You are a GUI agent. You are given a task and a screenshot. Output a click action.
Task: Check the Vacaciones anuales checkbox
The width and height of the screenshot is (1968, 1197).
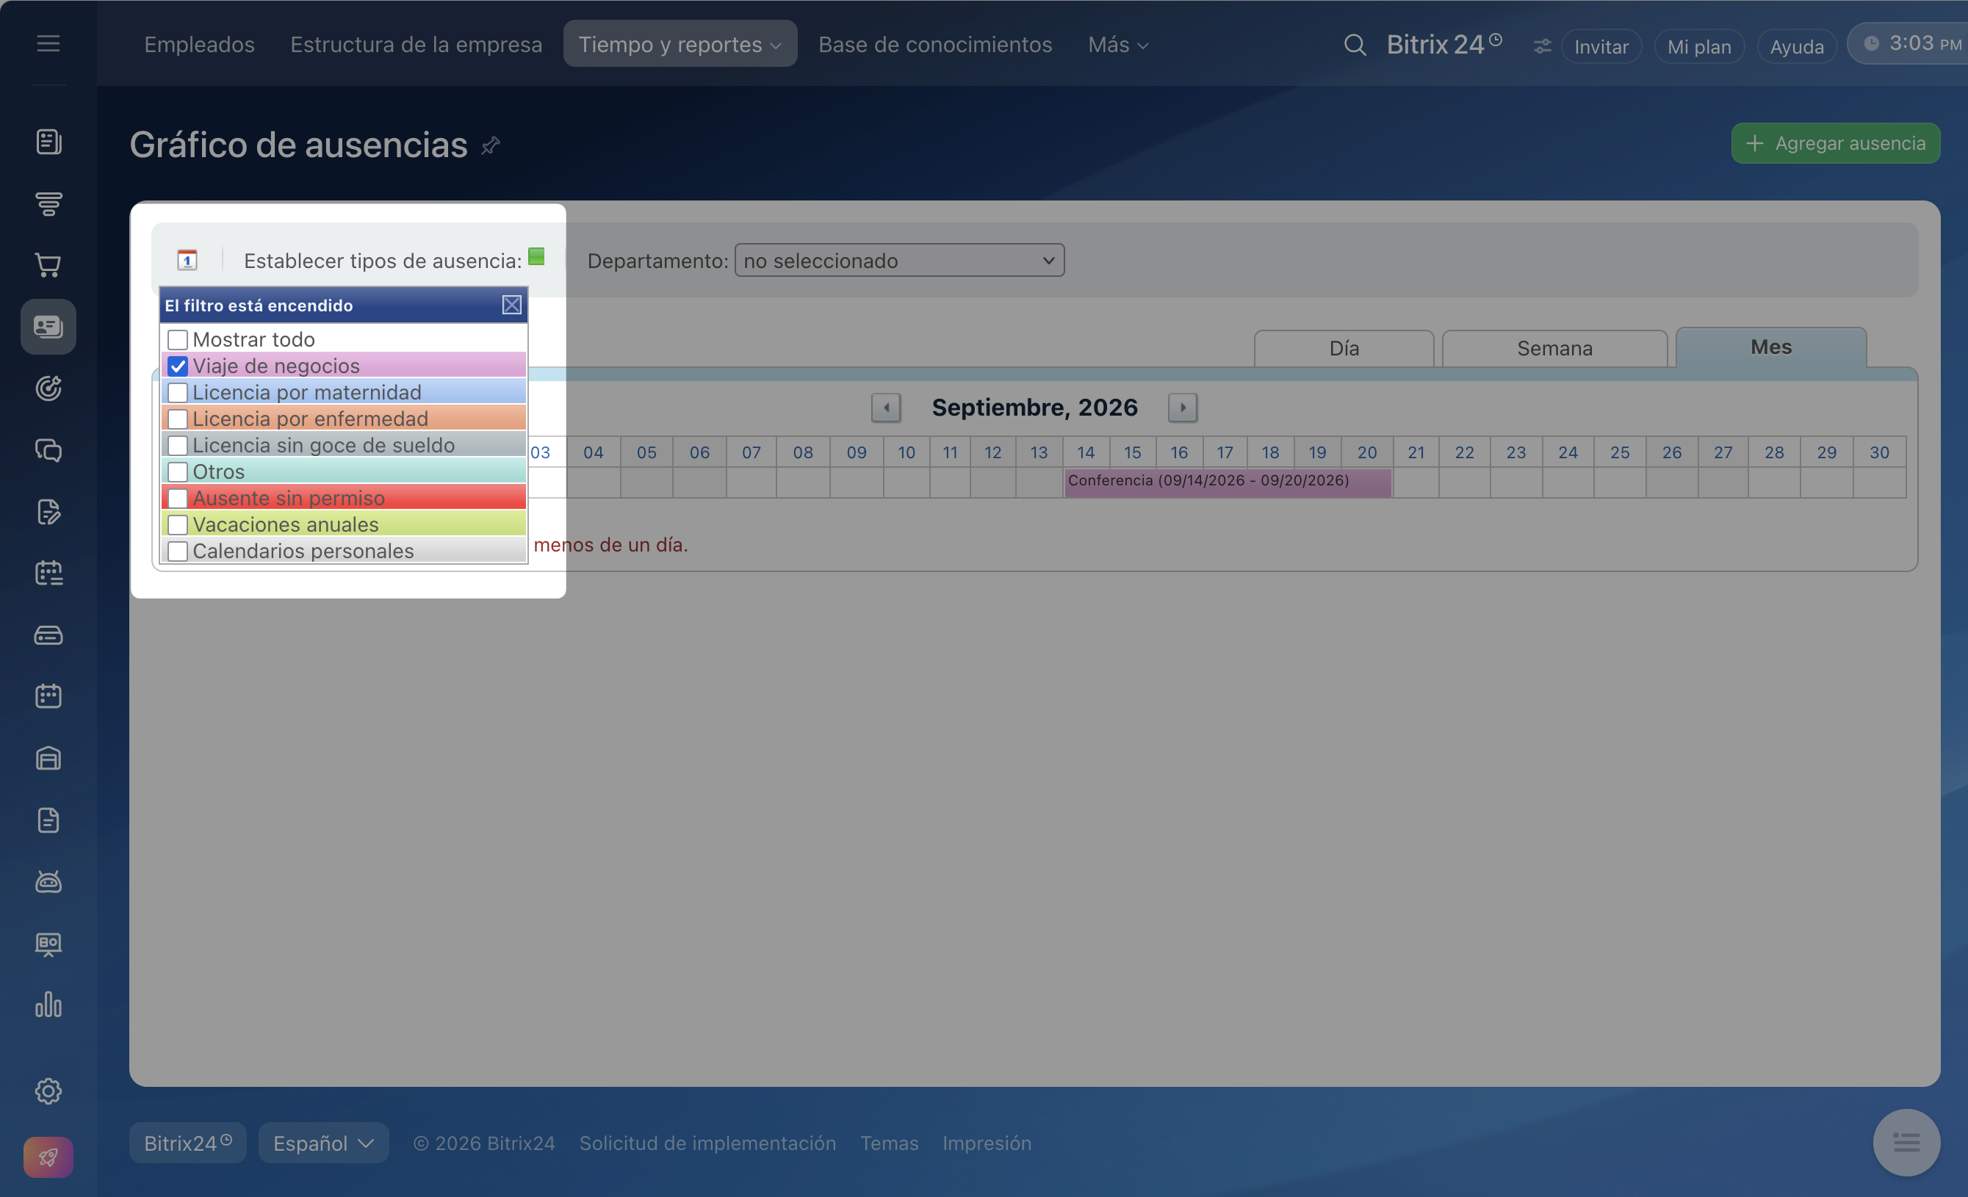tap(177, 524)
